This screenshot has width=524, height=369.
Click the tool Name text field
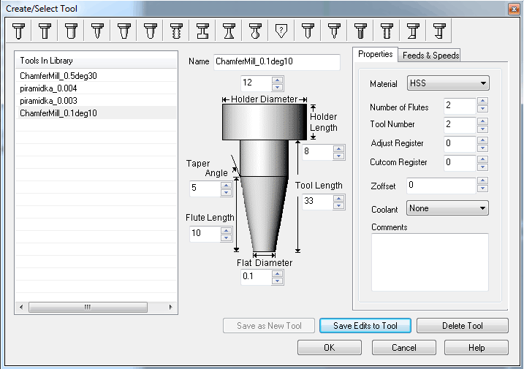276,62
